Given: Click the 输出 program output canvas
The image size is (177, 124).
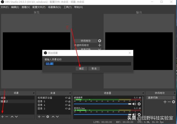Looking at the screenshot, I should [x=139, y=51].
